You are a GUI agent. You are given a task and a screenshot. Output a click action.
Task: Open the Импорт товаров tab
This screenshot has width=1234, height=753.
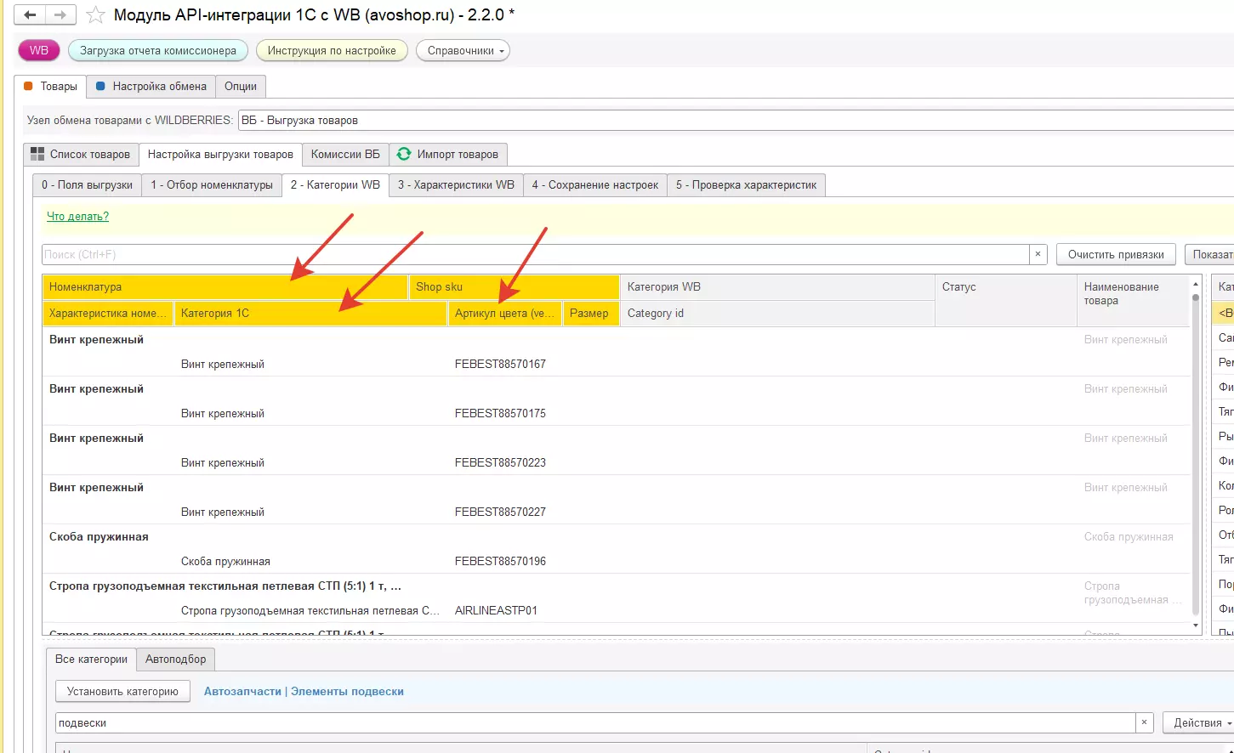pyautogui.click(x=448, y=154)
